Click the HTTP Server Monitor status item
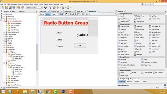The width and height of the screenshot is (167, 94). point(10,88)
